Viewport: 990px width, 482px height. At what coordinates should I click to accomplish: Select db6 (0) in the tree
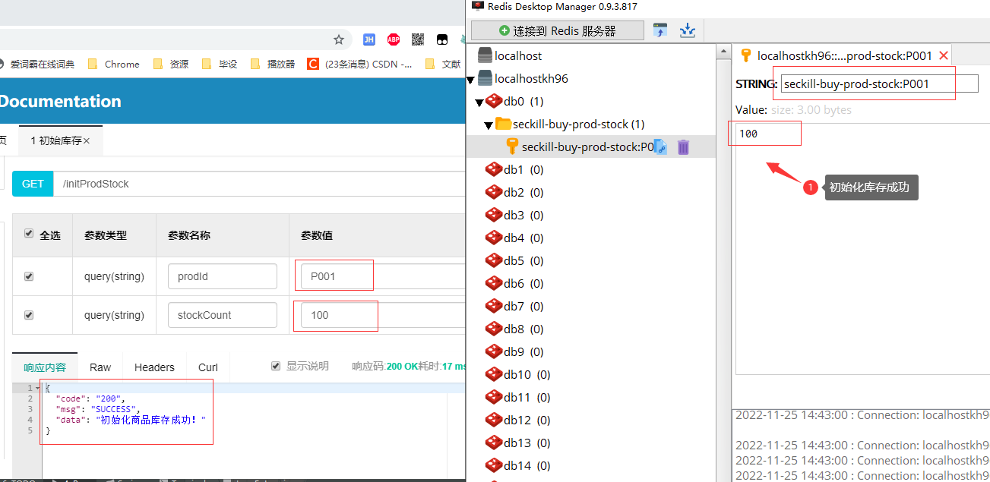coord(523,283)
